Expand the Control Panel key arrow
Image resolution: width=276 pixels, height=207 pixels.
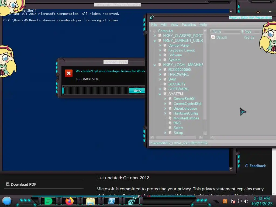tap(160, 45)
